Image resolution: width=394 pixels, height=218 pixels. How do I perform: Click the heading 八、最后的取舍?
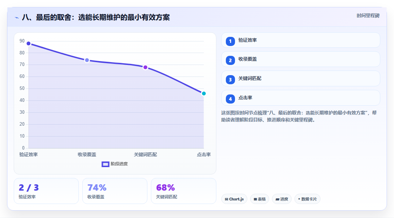coord(96,17)
